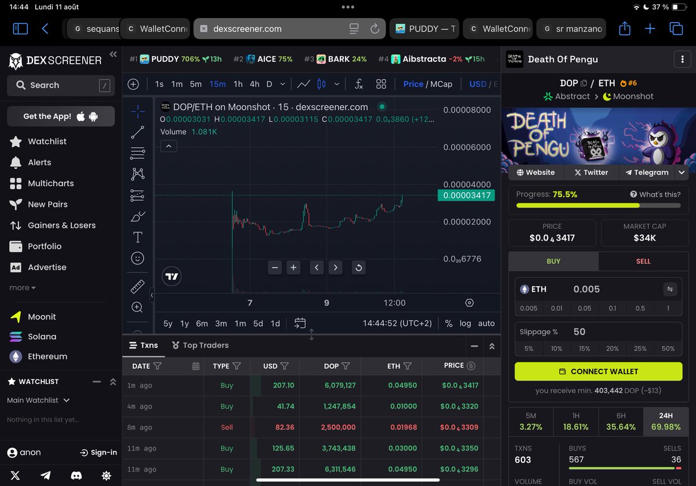Click the Sign-in link
The width and height of the screenshot is (696, 486).
click(x=98, y=452)
